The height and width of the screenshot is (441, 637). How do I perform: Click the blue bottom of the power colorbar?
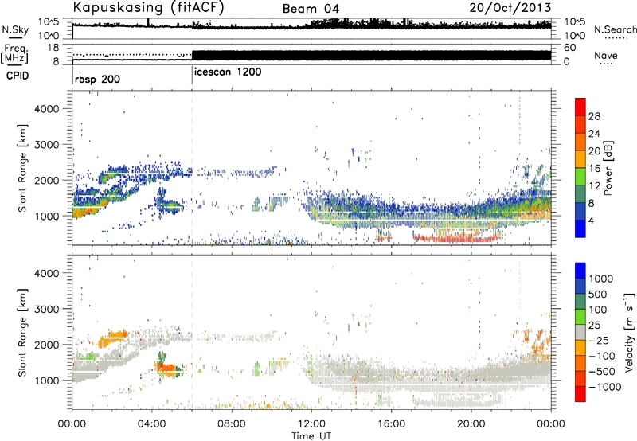pos(580,228)
